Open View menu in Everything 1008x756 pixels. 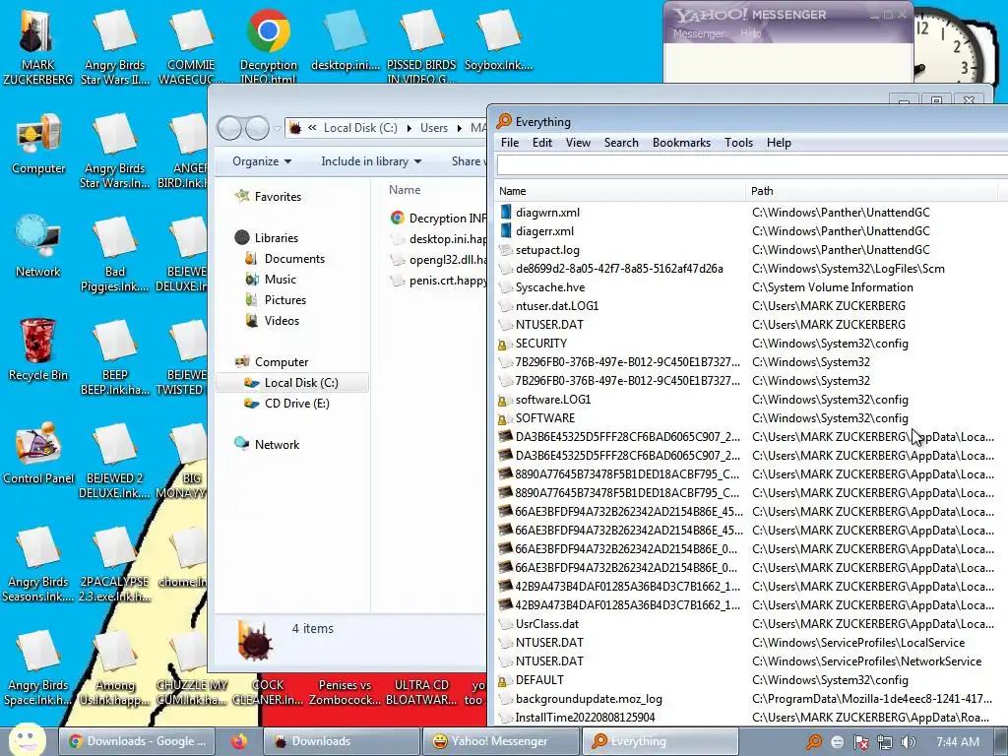[x=578, y=143]
